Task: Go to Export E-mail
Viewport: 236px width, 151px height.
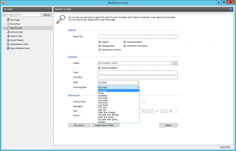Action: point(16,36)
